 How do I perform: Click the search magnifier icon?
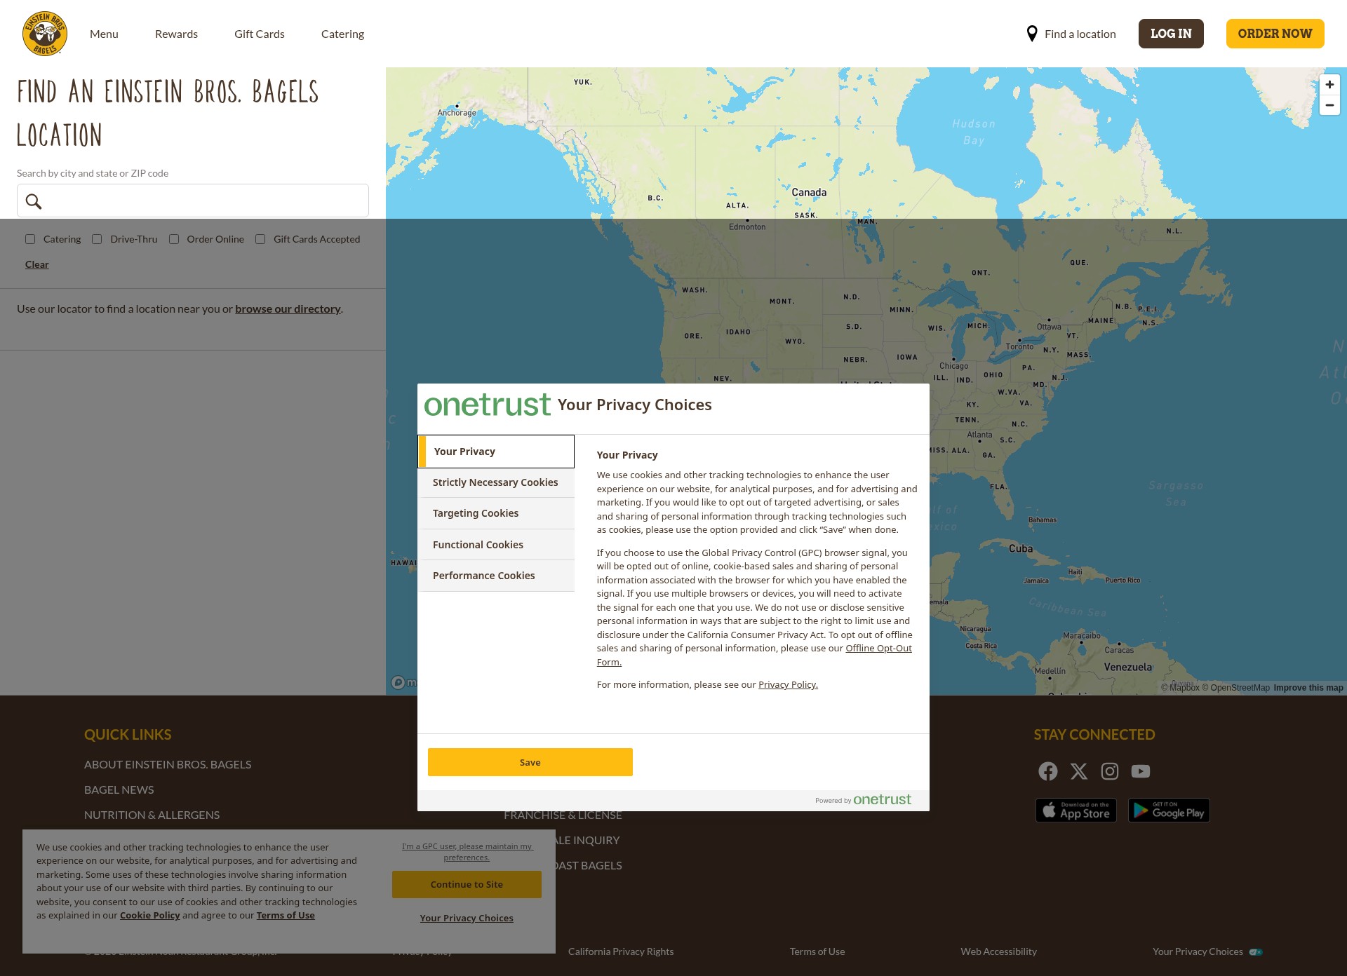[x=34, y=201]
